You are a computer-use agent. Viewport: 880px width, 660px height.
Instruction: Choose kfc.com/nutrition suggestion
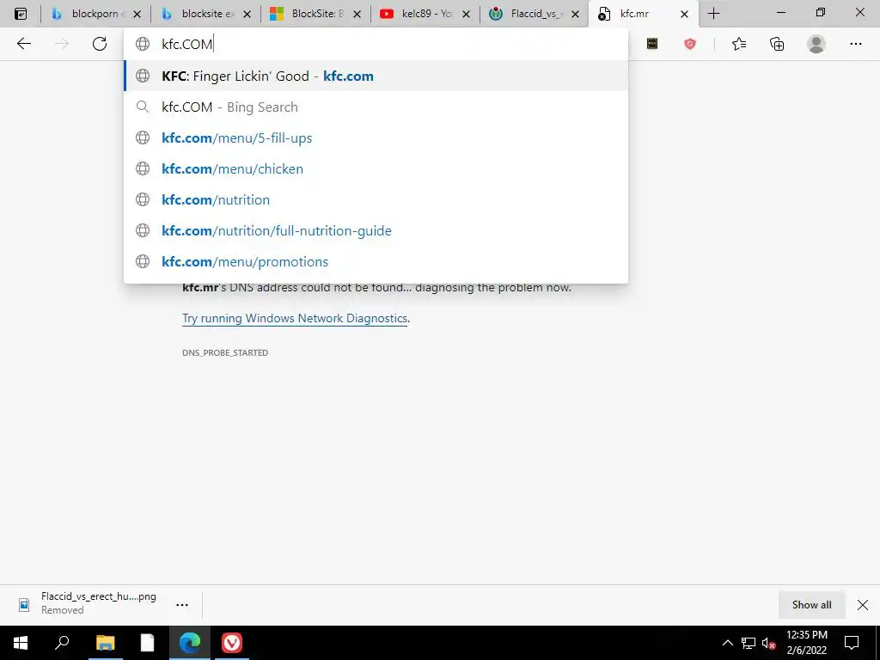(x=376, y=199)
